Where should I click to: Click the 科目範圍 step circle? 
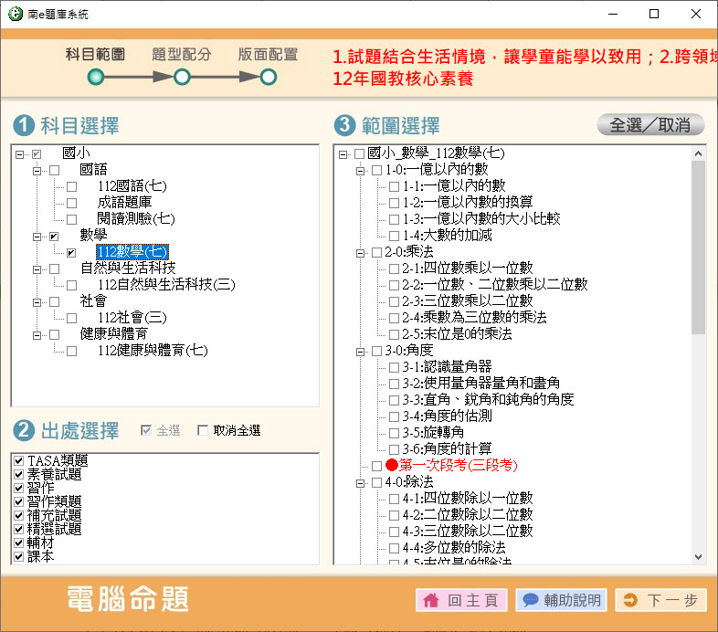(96, 78)
